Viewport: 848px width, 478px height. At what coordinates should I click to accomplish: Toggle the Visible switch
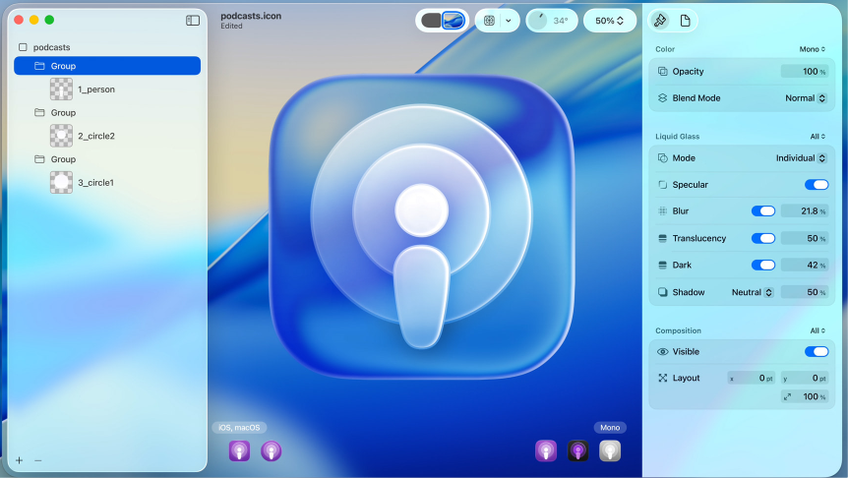[817, 351]
